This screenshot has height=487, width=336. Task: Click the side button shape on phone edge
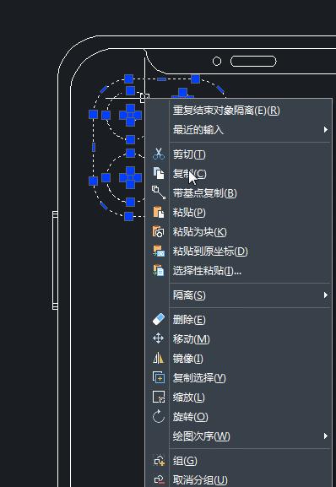(55, 260)
